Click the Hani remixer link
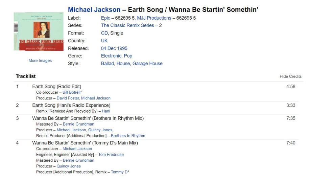 [106, 111]
